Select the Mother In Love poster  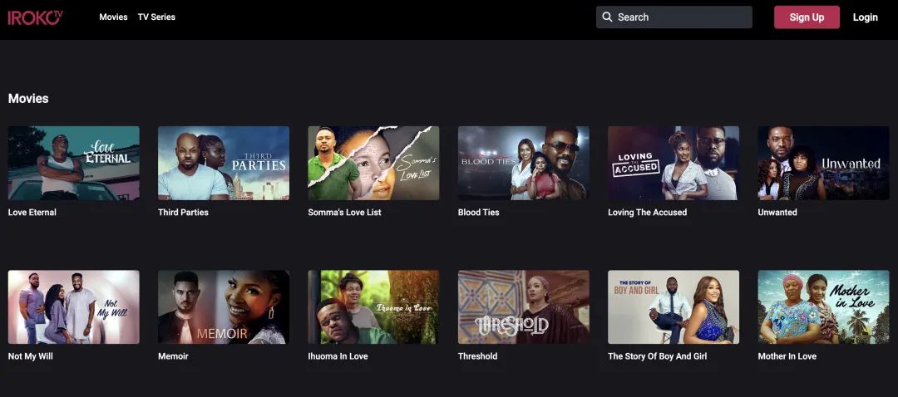(823, 307)
